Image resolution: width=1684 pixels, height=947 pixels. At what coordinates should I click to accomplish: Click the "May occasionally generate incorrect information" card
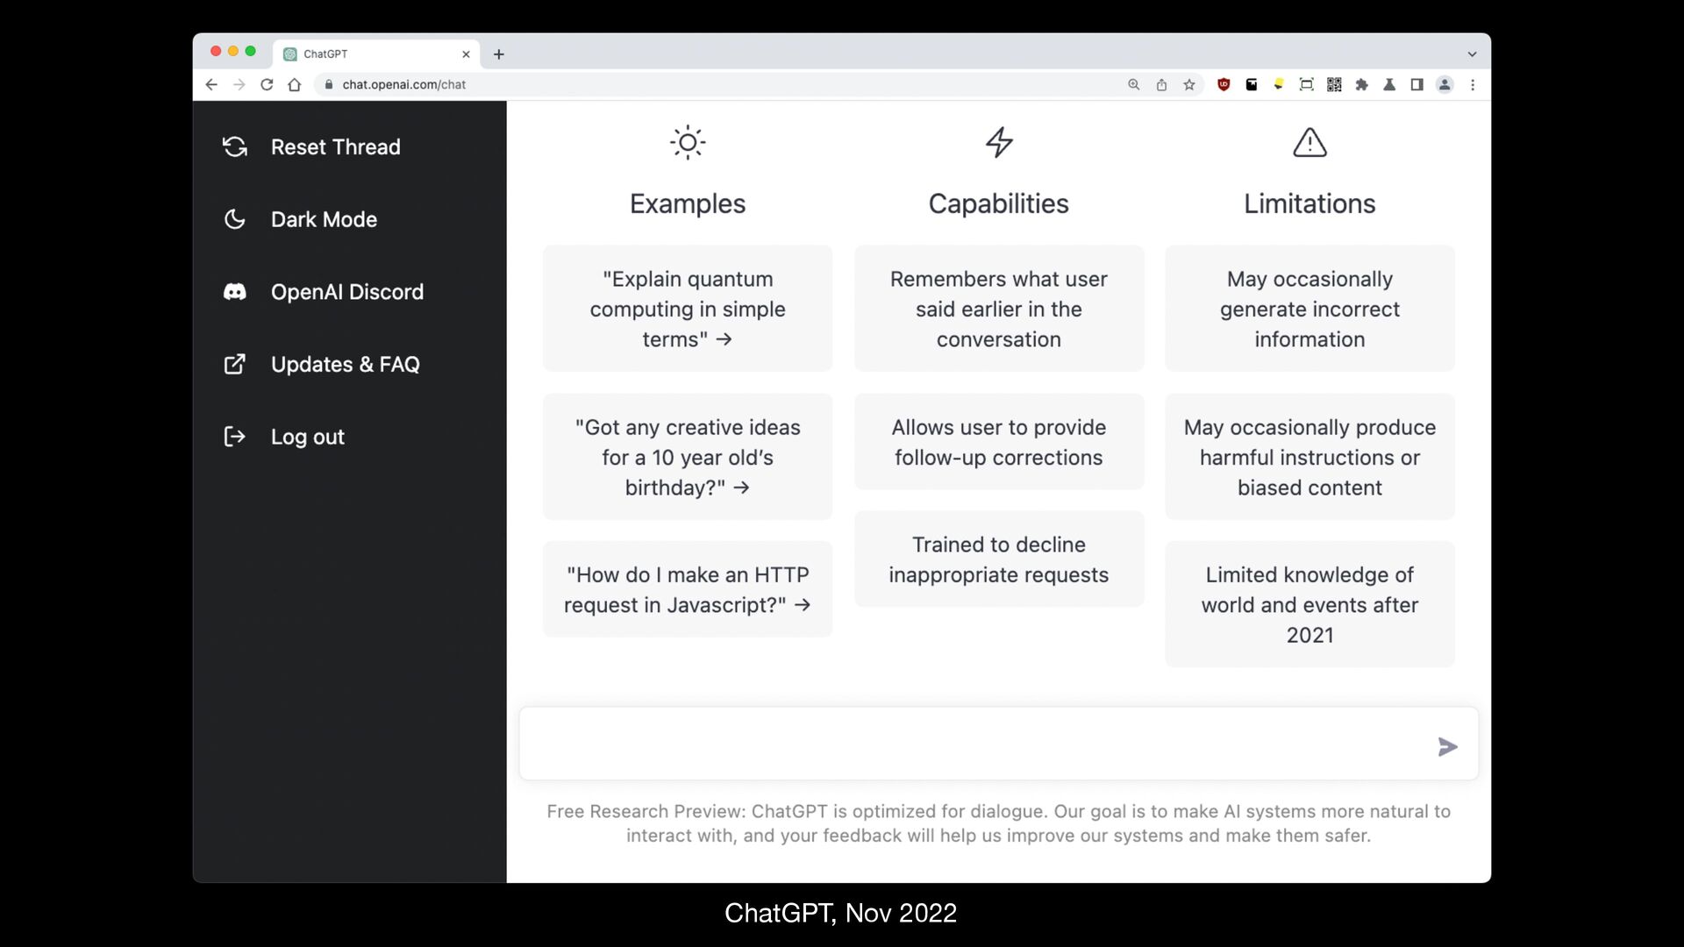1309,309
